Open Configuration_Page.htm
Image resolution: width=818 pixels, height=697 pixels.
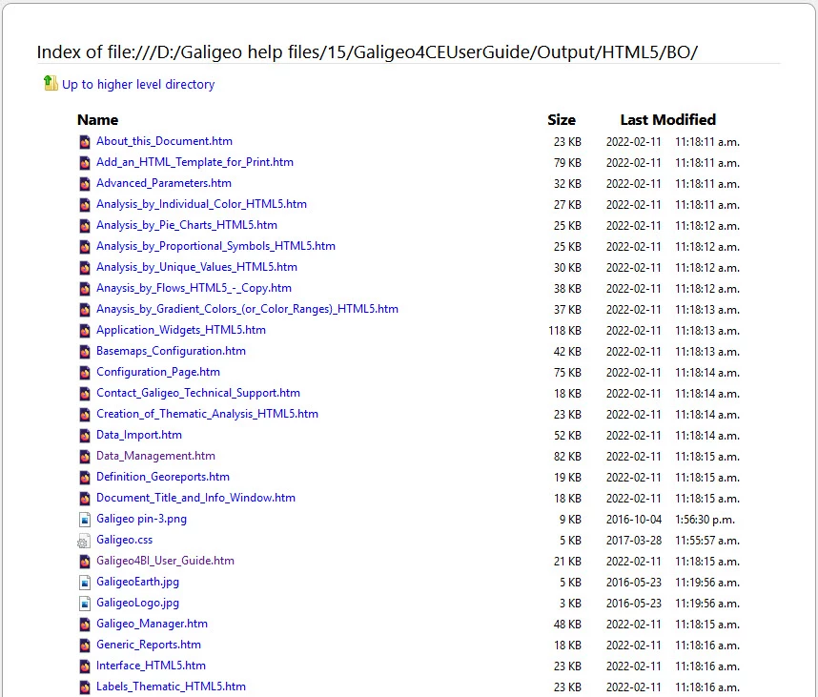point(158,372)
